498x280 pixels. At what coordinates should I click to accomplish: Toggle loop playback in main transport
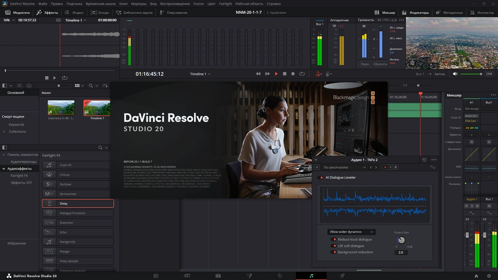coord(302,74)
